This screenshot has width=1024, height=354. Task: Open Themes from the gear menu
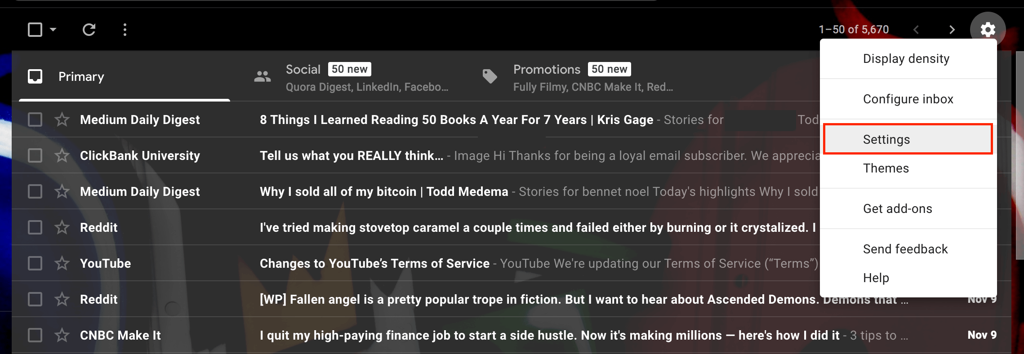886,168
